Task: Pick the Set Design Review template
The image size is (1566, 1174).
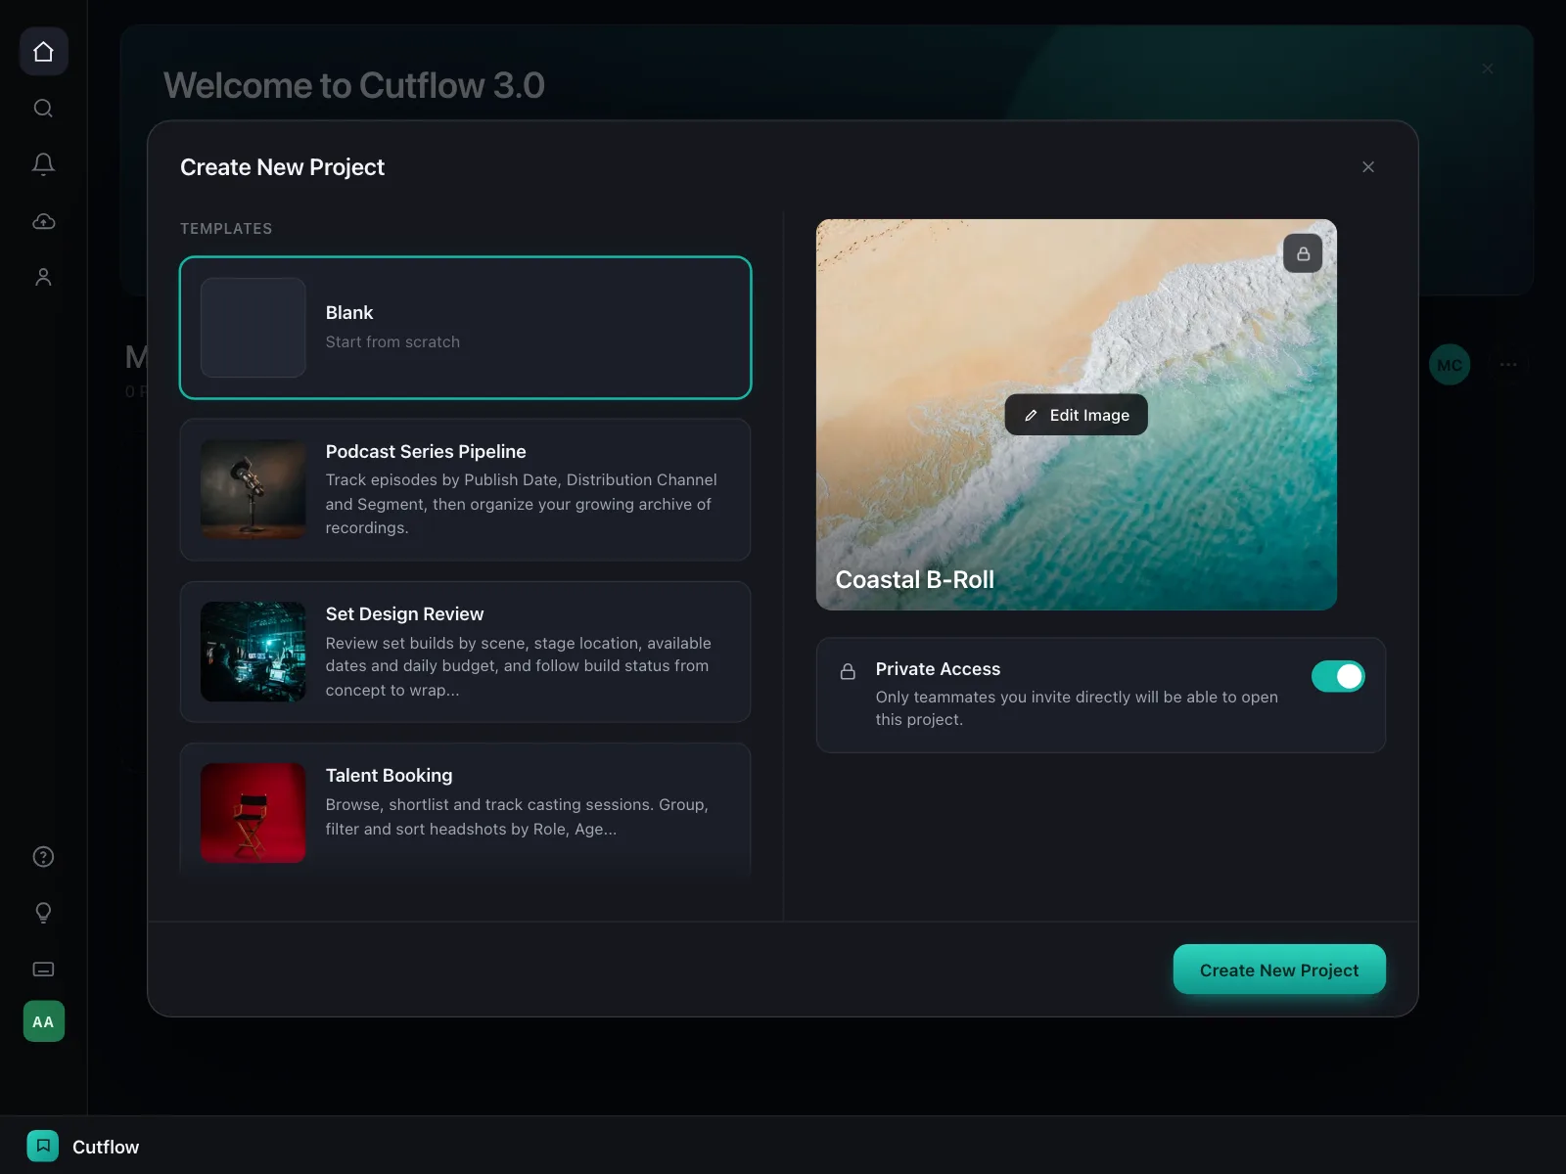Action: [x=466, y=652]
